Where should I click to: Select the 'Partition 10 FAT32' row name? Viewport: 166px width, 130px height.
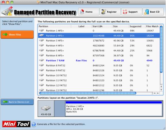56,75
